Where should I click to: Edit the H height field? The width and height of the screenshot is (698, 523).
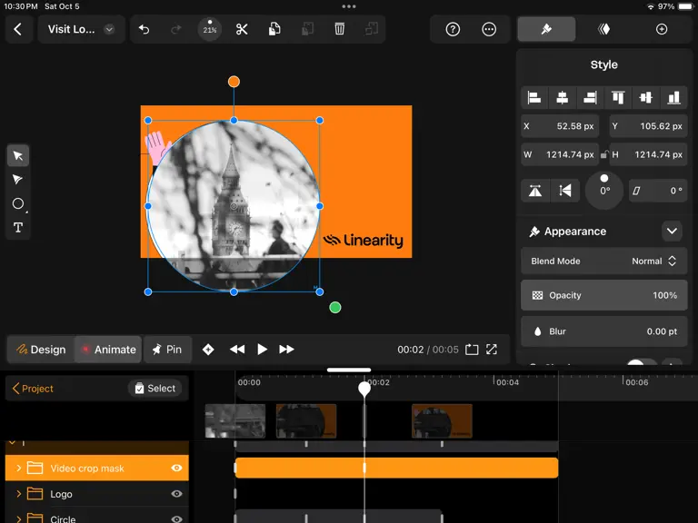[648, 154]
